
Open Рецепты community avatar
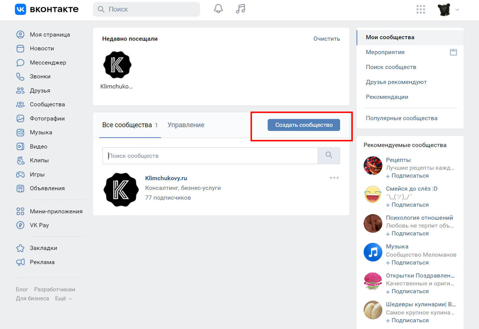[x=373, y=165]
